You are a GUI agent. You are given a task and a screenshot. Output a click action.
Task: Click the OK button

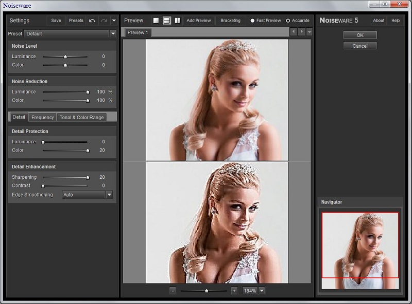point(360,35)
